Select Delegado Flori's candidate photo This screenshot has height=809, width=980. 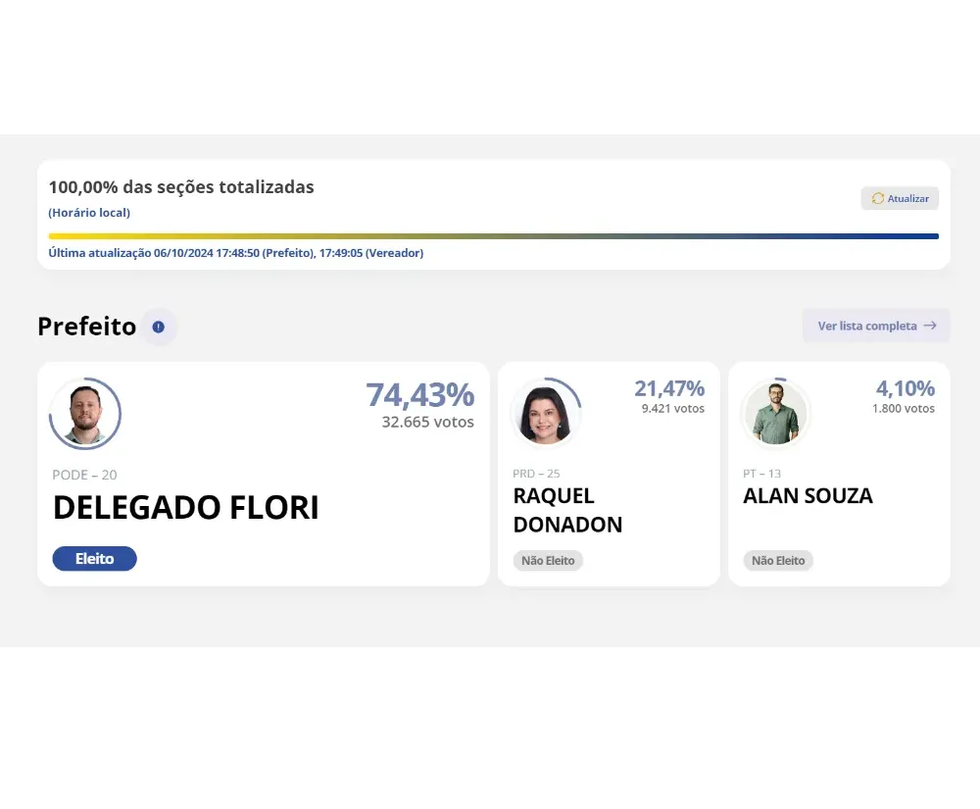(x=85, y=413)
